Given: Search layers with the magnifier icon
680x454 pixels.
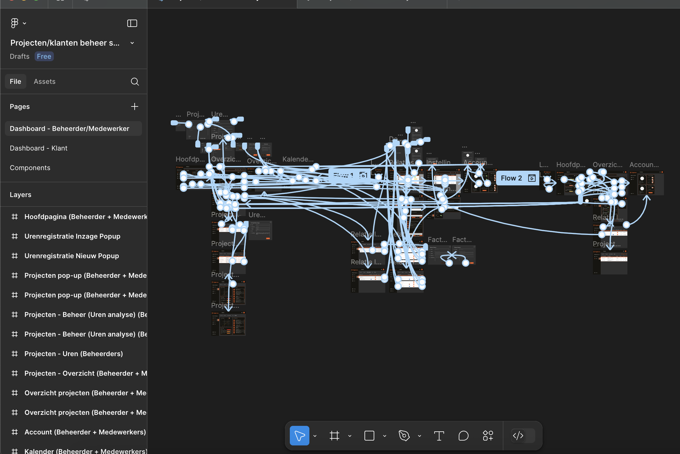Looking at the screenshot, I should [135, 81].
